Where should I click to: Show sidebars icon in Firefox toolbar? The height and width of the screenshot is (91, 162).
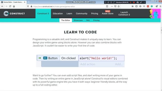point(136,6)
